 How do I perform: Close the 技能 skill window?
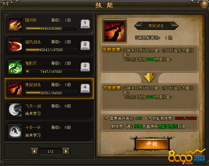tap(204, 5)
